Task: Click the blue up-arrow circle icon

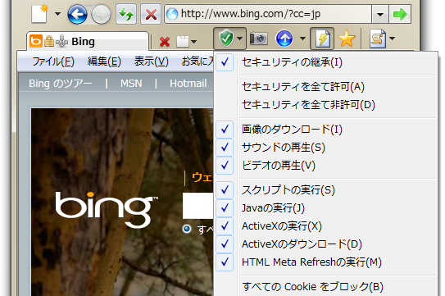Action: (x=284, y=39)
